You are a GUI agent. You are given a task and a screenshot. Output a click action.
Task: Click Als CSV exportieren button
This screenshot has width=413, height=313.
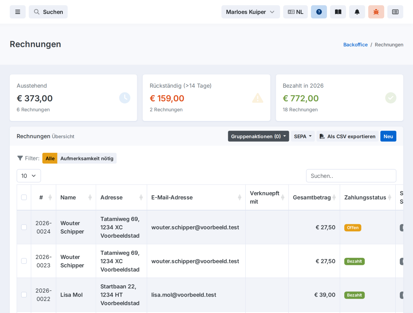(347, 136)
